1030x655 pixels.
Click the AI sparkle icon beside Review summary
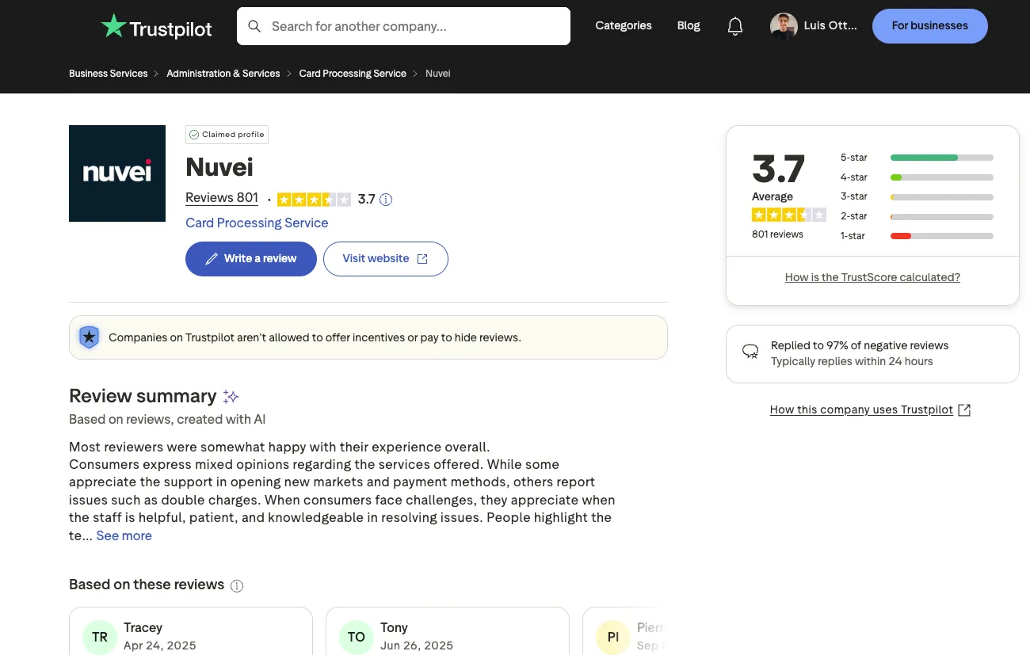tap(231, 396)
